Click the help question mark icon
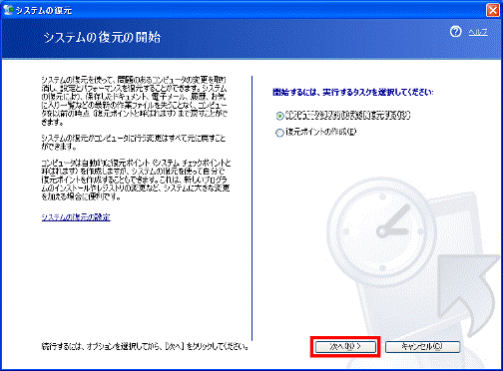This screenshot has width=503, height=371. (456, 32)
